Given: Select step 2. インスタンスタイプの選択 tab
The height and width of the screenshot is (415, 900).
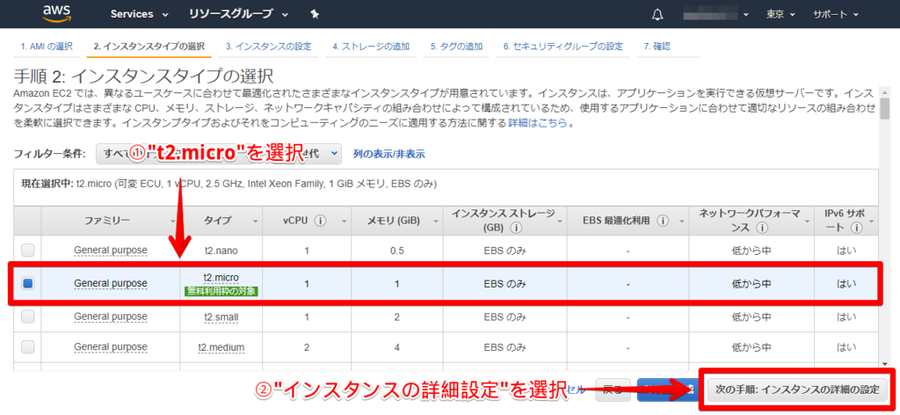Looking at the screenshot, I should point(149,47).
